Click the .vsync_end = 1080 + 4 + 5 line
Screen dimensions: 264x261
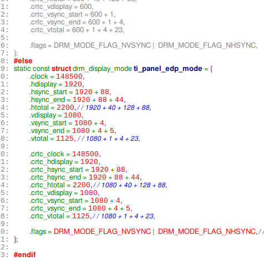[x=73, y=131]
